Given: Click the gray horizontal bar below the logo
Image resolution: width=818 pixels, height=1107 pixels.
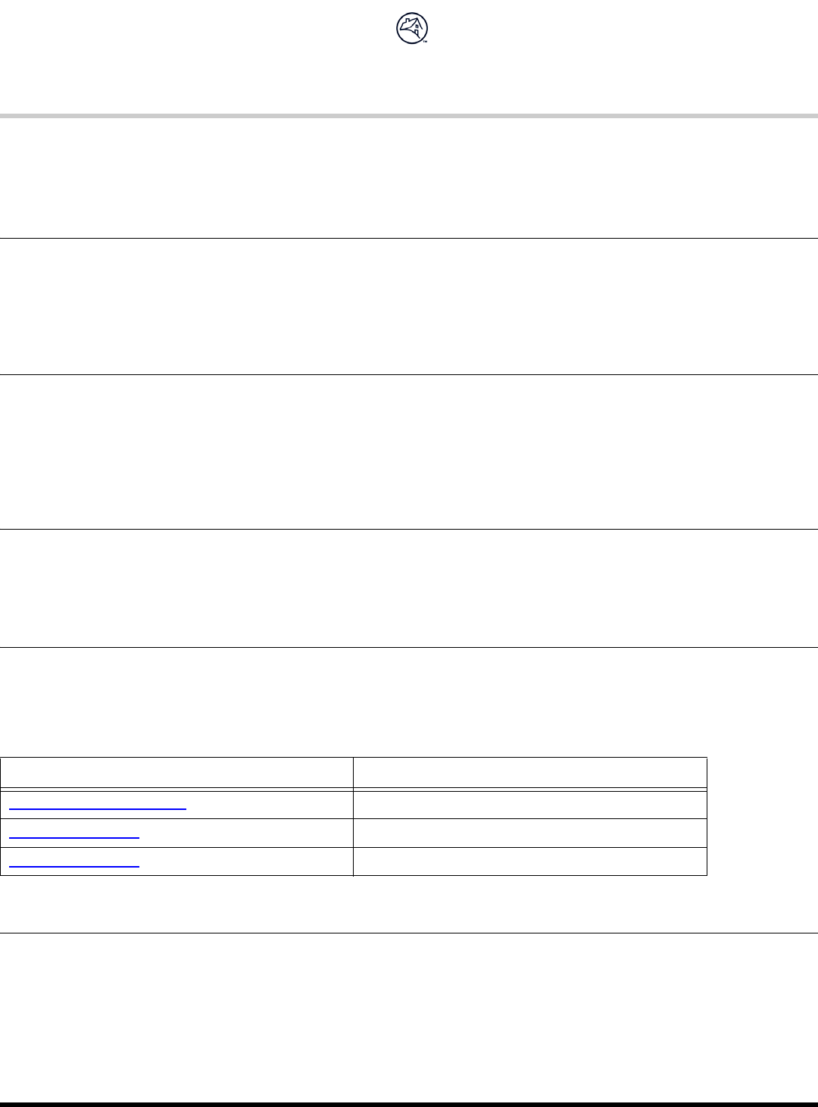Looking at the screenshot, I should click(409, 116).
